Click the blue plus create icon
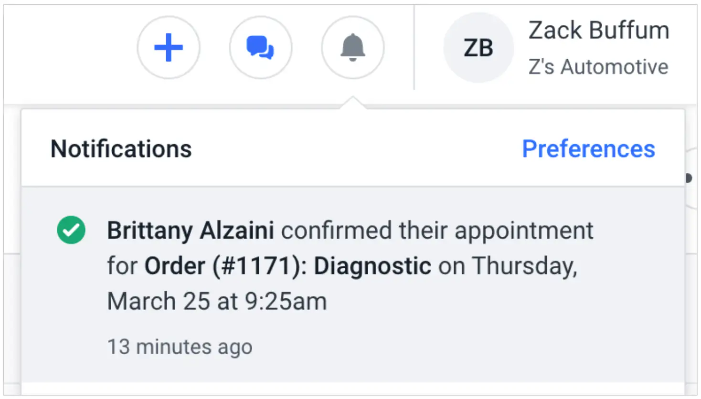 (x=169, y=48)
